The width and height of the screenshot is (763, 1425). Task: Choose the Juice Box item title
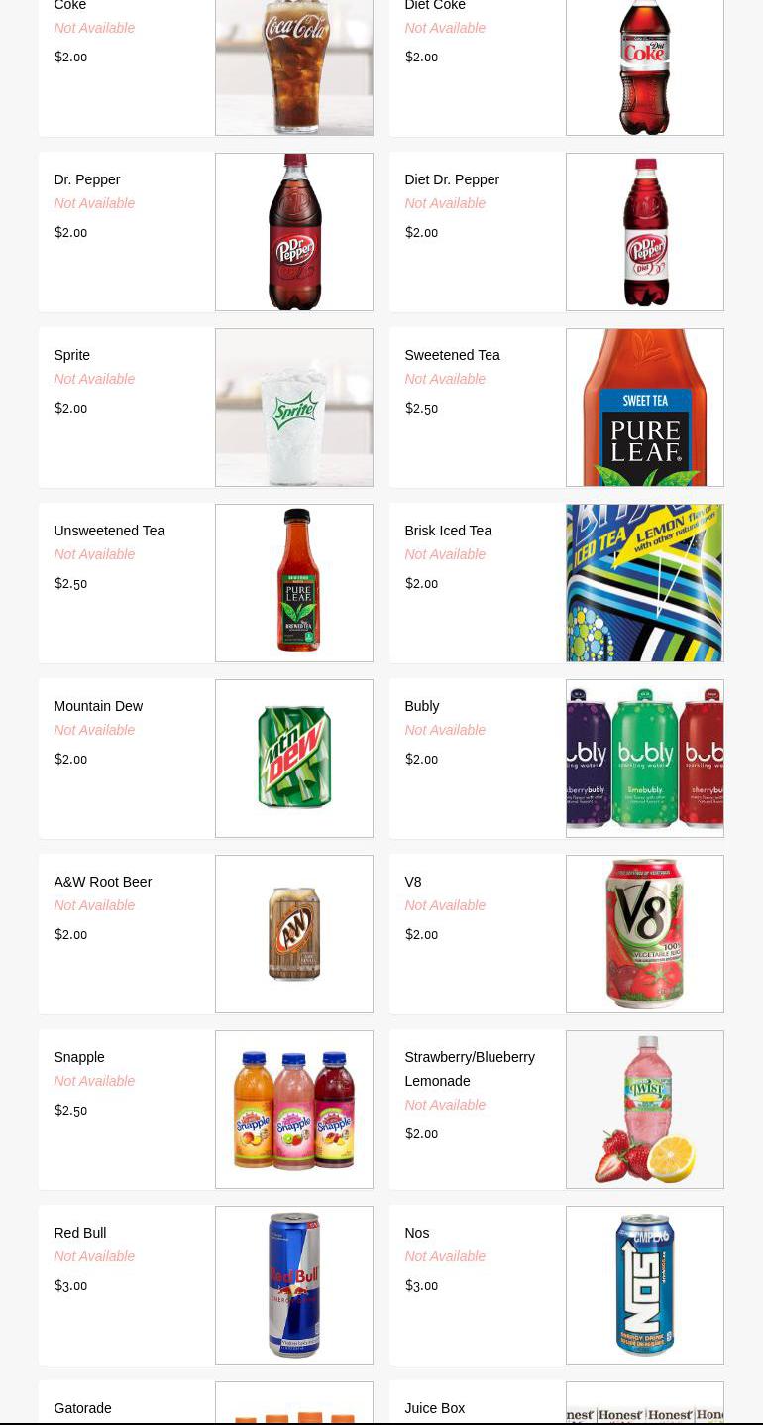tap(434, 1408)
